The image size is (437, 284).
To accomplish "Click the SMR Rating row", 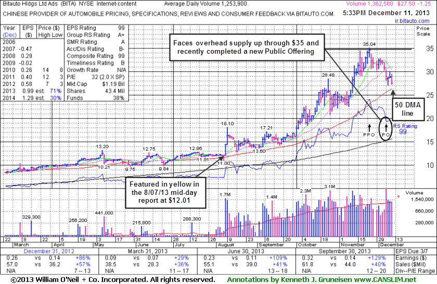I will [x=96, y=42].
